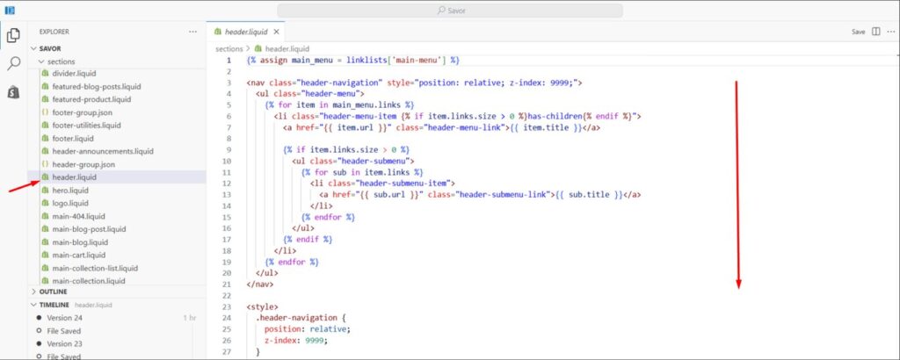Viewport: 900px width, 360px height.
Task: Click the Save button
Action: coord(858,32)
